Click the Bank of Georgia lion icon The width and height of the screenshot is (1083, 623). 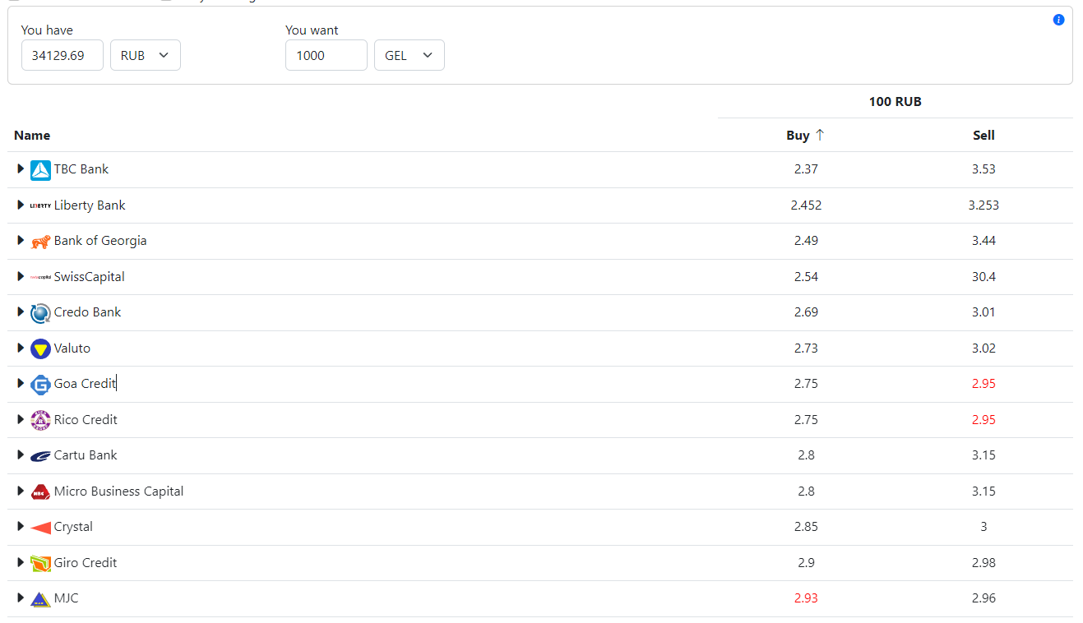point(40,242)
